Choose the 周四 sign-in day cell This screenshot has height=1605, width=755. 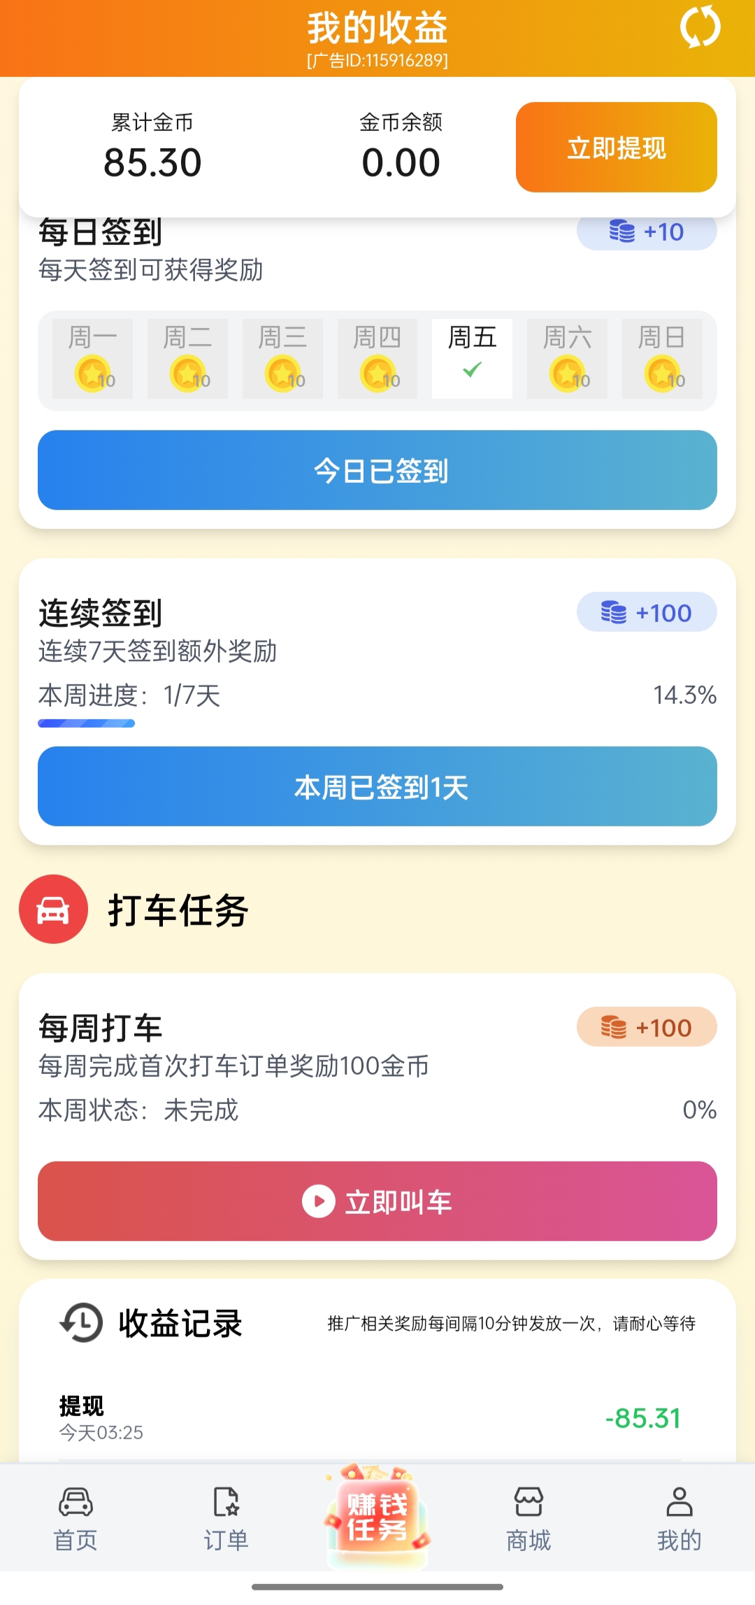tap(377, 359)
